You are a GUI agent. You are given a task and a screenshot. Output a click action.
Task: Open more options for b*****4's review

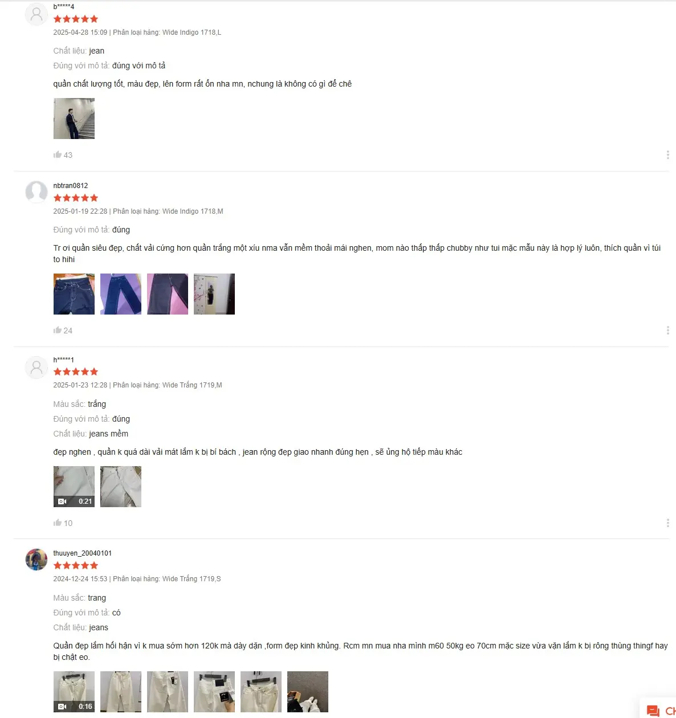click(x=667, y=155)
